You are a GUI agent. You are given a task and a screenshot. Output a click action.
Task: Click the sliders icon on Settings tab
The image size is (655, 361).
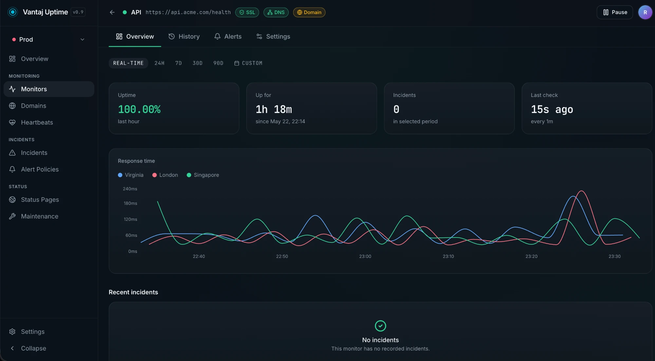click(x=259, y=36)
